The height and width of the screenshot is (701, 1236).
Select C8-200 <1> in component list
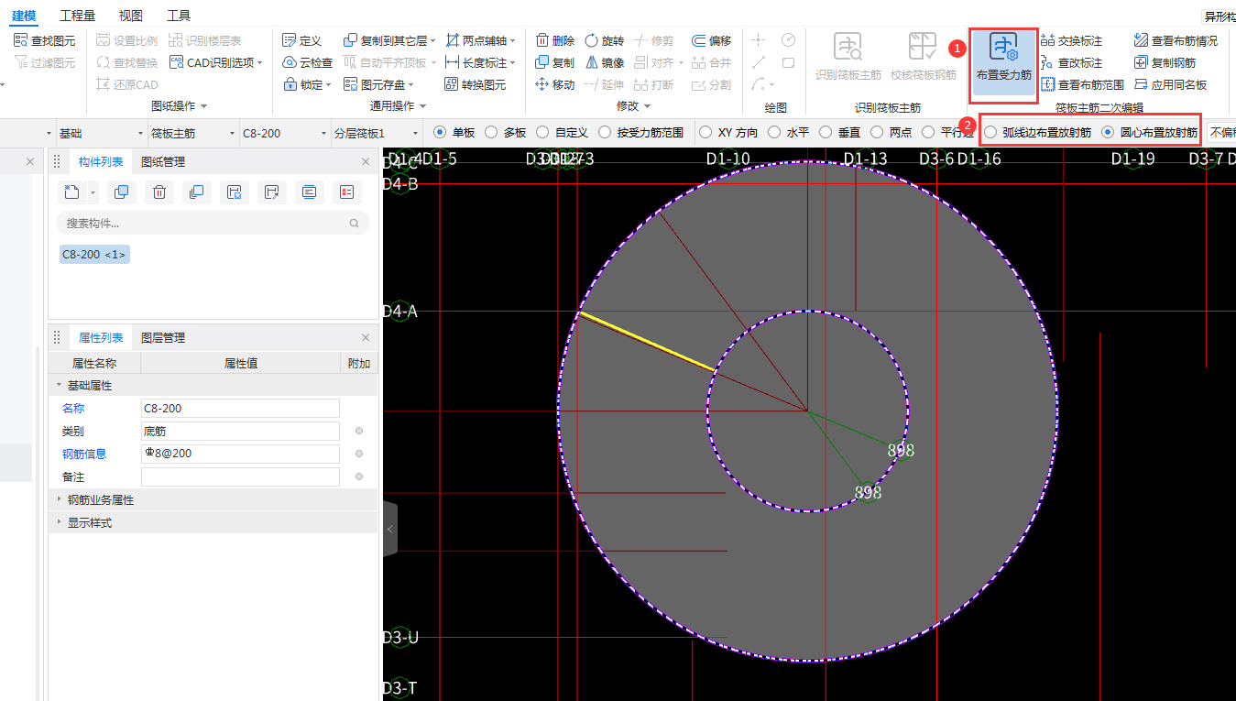point(94,254)
